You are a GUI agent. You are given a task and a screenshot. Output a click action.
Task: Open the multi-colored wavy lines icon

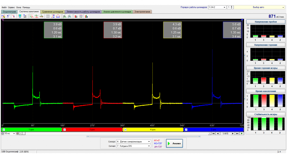(81, 16)
